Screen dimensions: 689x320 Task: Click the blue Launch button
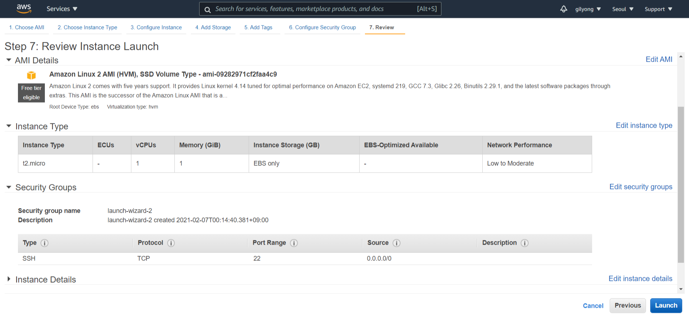click(666, 305)
